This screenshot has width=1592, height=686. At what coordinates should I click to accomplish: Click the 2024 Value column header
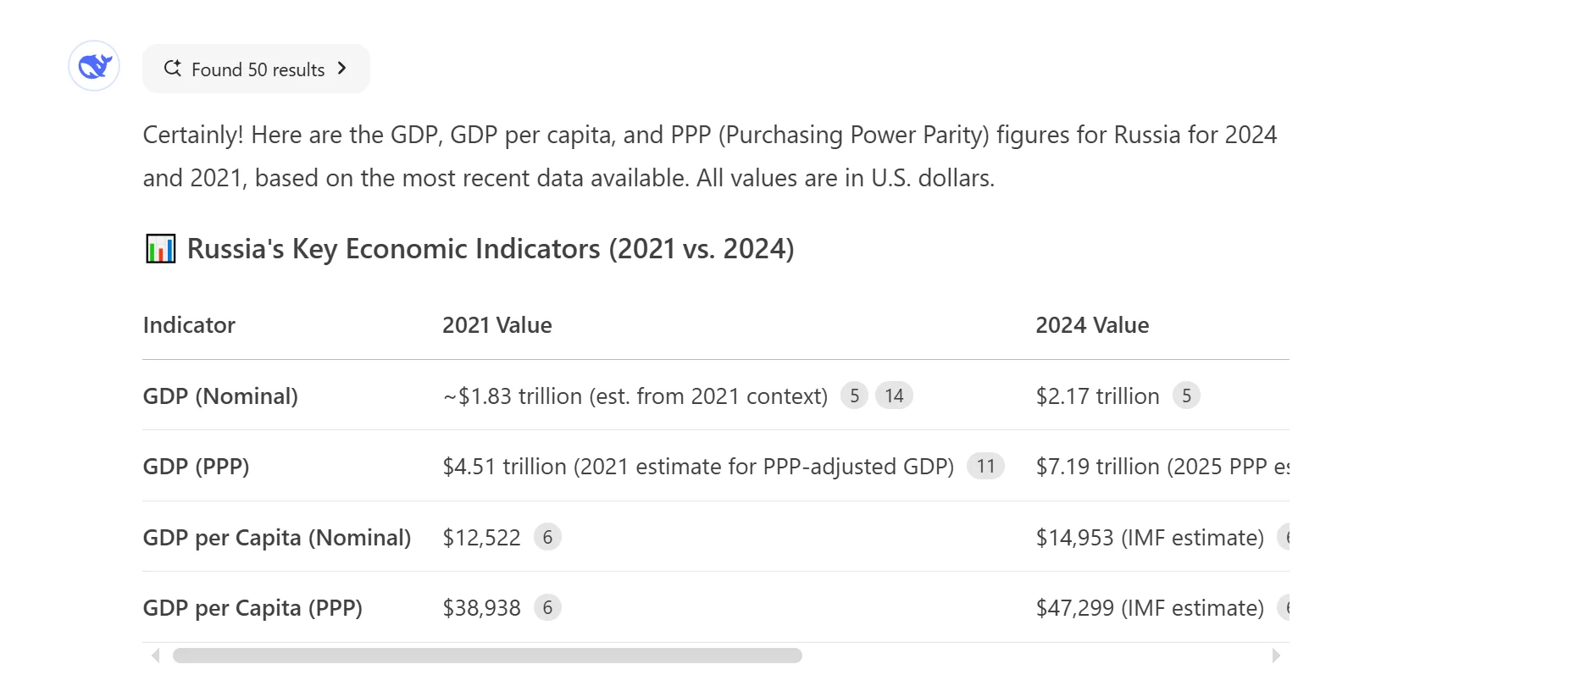click(x=1091, y=325)
